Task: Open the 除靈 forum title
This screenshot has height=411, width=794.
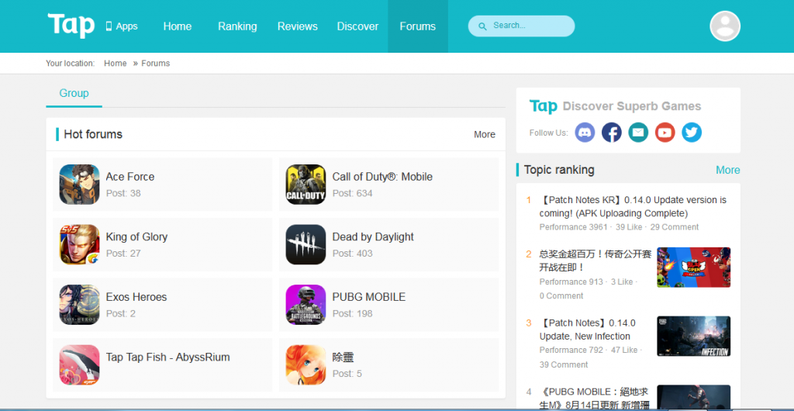Action: coord(343,357)
